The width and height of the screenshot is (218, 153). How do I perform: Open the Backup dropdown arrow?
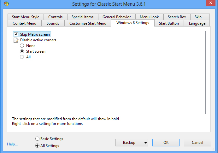[145, 143]
